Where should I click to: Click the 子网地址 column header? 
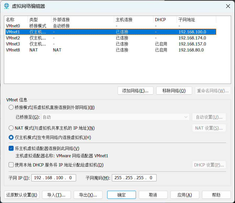[196, 20]
